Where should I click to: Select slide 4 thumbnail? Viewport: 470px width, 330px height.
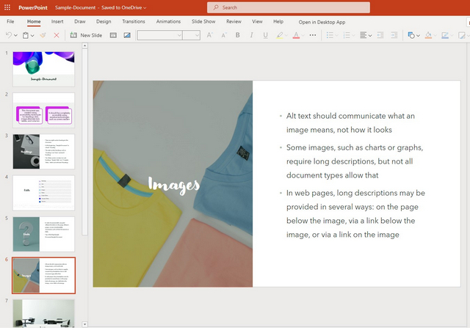coord(44,193)
